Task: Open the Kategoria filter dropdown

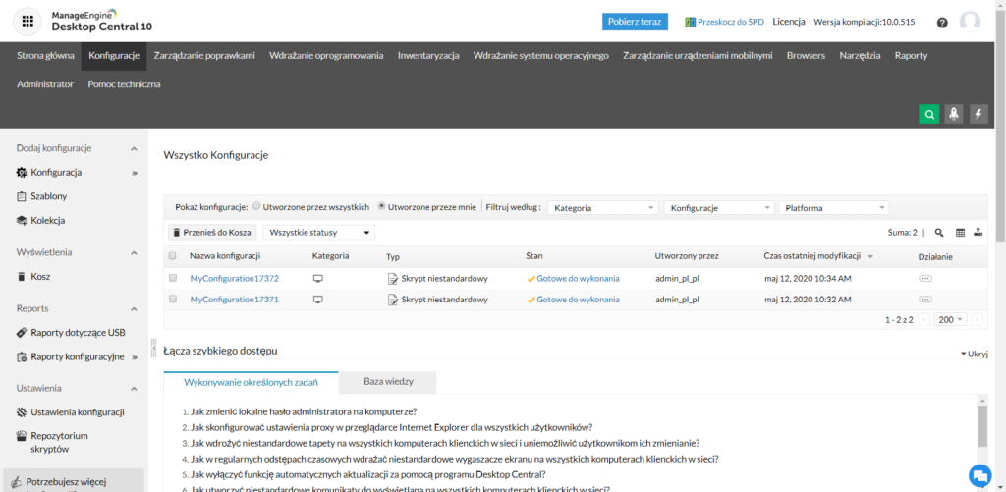Action: 602,208
